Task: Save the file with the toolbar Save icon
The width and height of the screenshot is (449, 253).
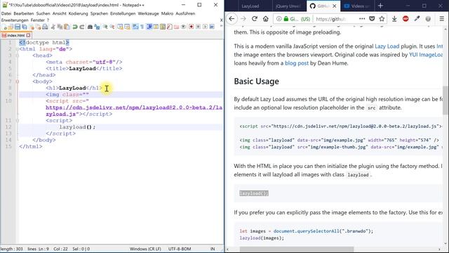Action: pyautogui.click(x=18, y=27)
